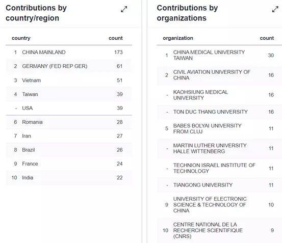Image resolution: width=282 pixels, height=243 pixels.
Task: Select the Tiangong University row
Action: pyautogui.click(x=219, y=185)
